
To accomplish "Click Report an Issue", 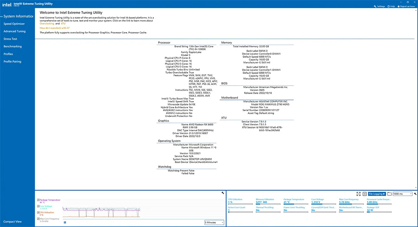I will click(x=406, y=6).
